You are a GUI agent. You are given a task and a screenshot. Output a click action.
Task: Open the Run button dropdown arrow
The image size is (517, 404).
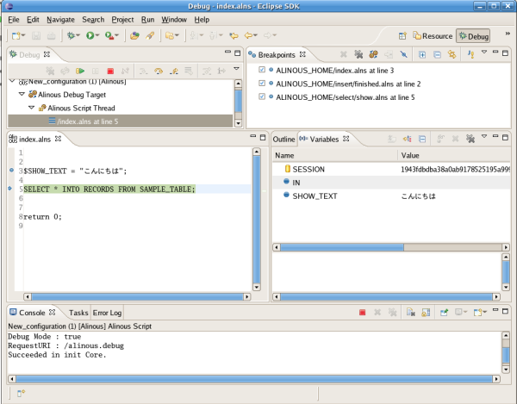[x=97, y=35]
